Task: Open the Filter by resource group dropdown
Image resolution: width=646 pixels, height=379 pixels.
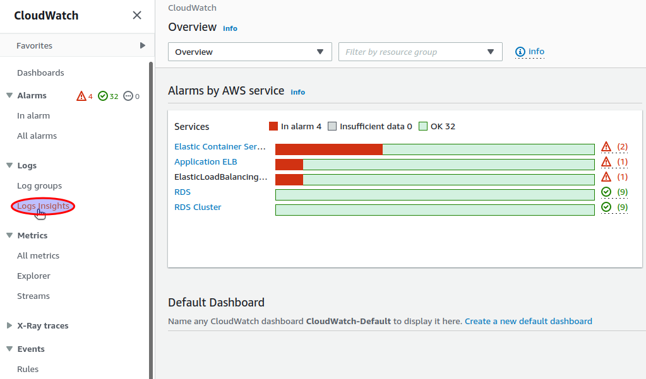Action: 420,52
